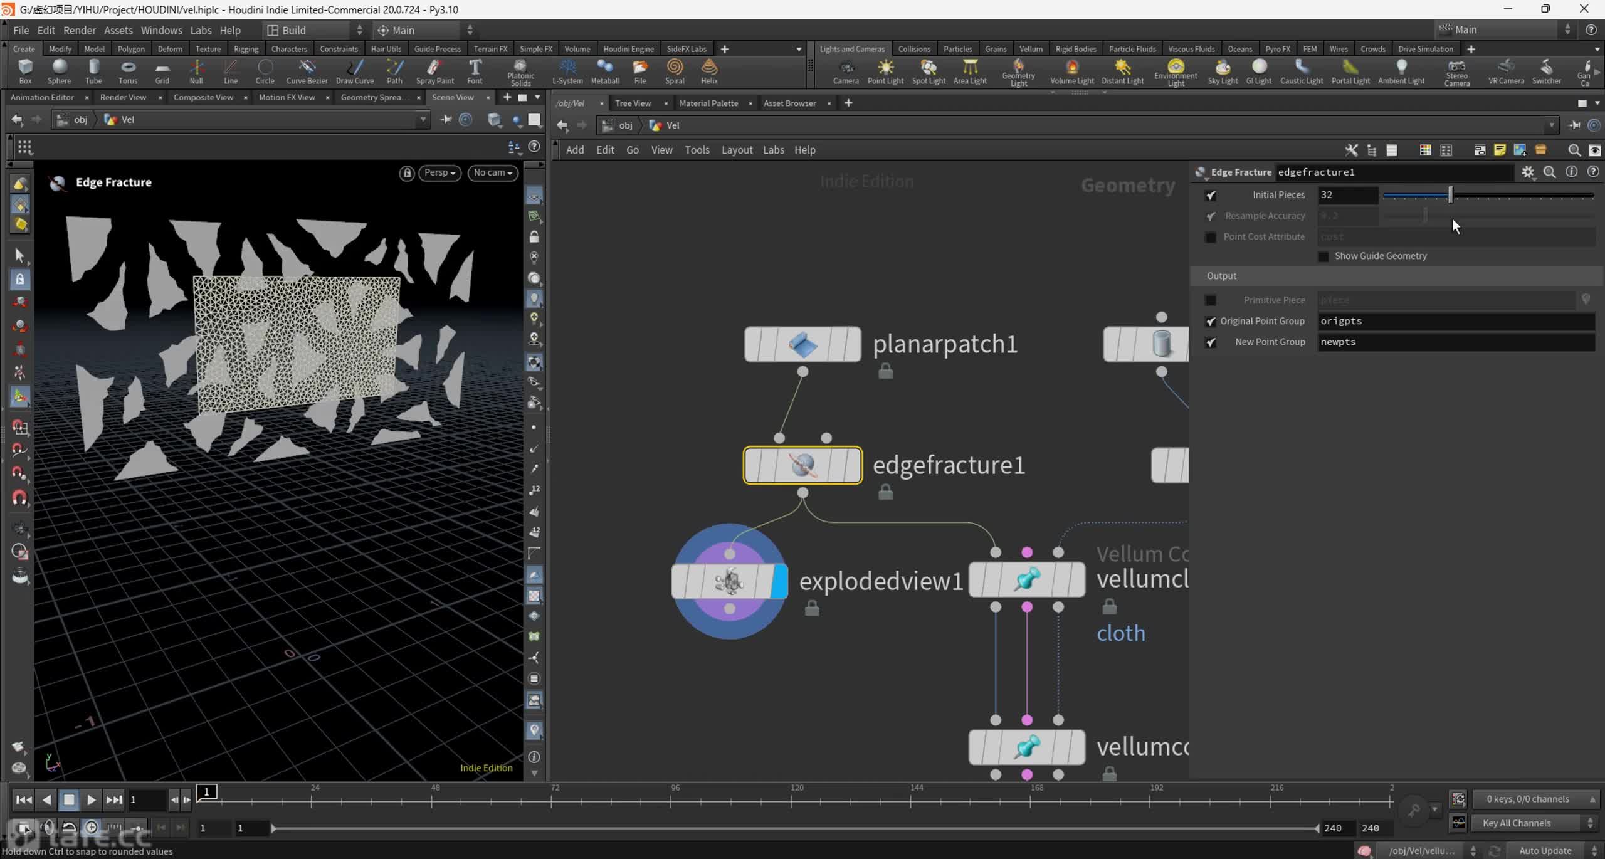This screenshot has width=1605, height=859.
Task: Open the top-right Main take dropdown
Action: coord(1505,29)
